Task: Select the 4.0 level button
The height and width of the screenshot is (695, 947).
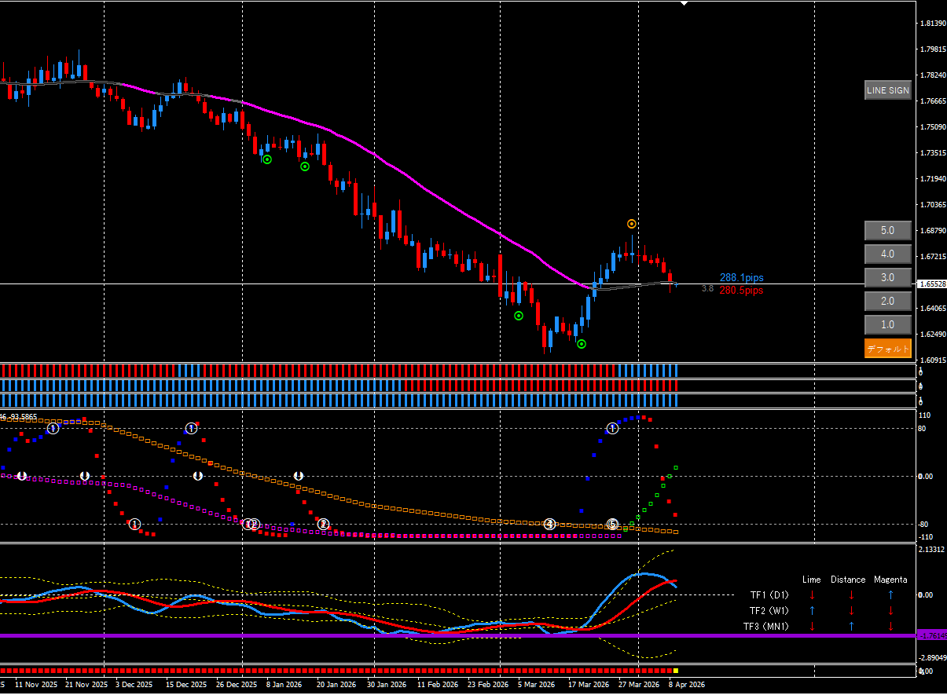Action: pos(887,254)
